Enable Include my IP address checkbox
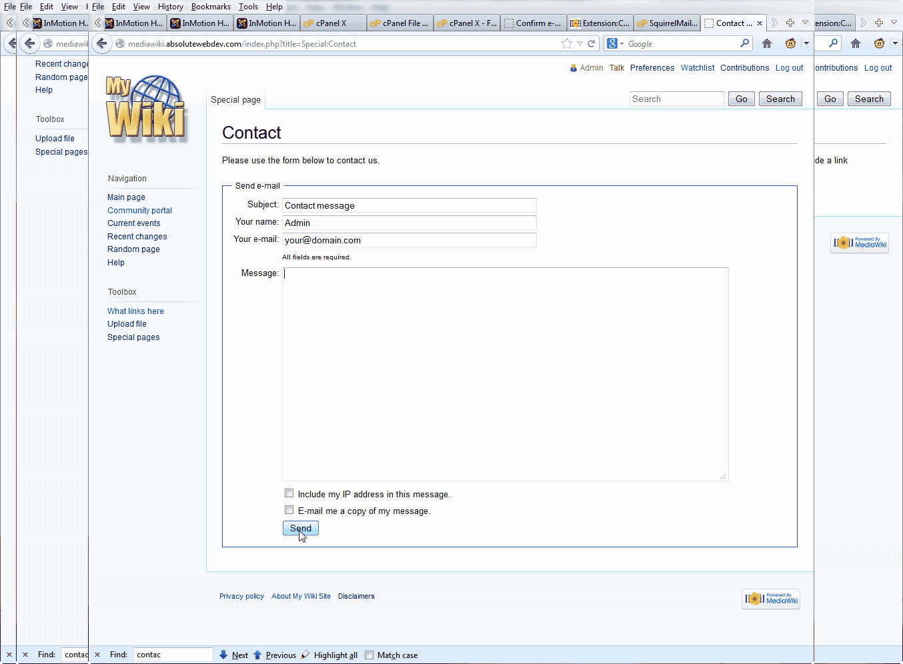Viewport: 903px width, 664px height. 289,494
